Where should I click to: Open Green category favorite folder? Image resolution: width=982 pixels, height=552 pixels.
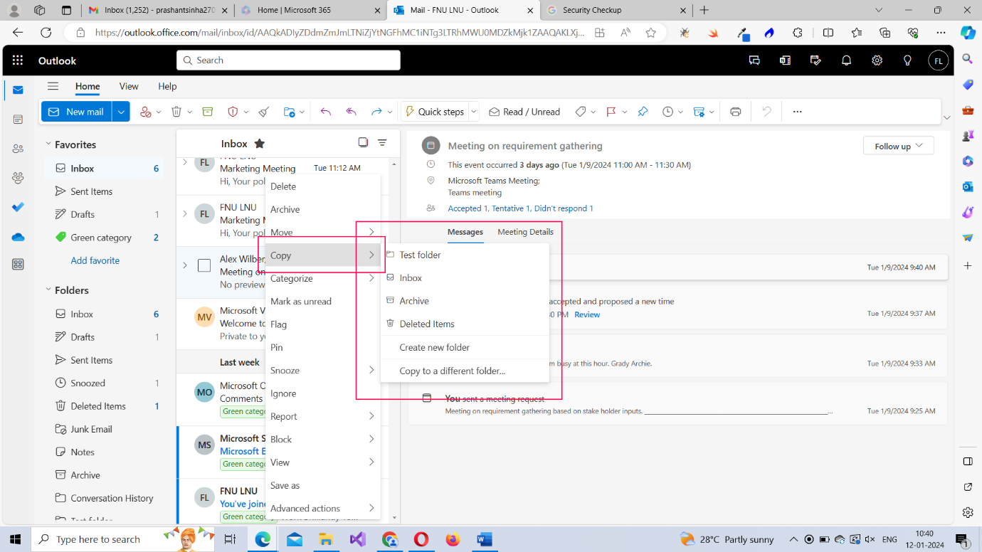[104, 238]
